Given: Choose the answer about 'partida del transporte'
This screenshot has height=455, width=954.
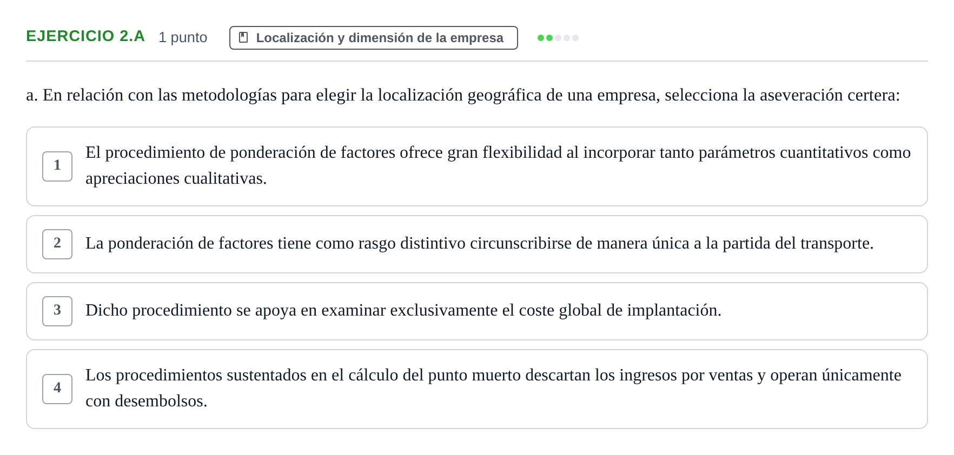Looking at the screenshot, I should click(x=476, y=244).
